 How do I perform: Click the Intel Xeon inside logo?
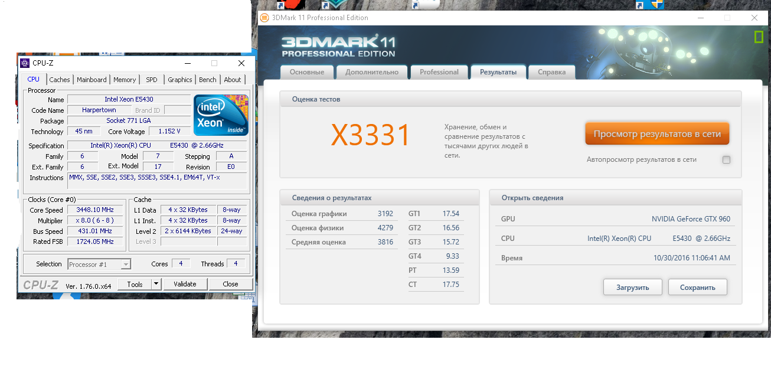click(x=221, y=115)
